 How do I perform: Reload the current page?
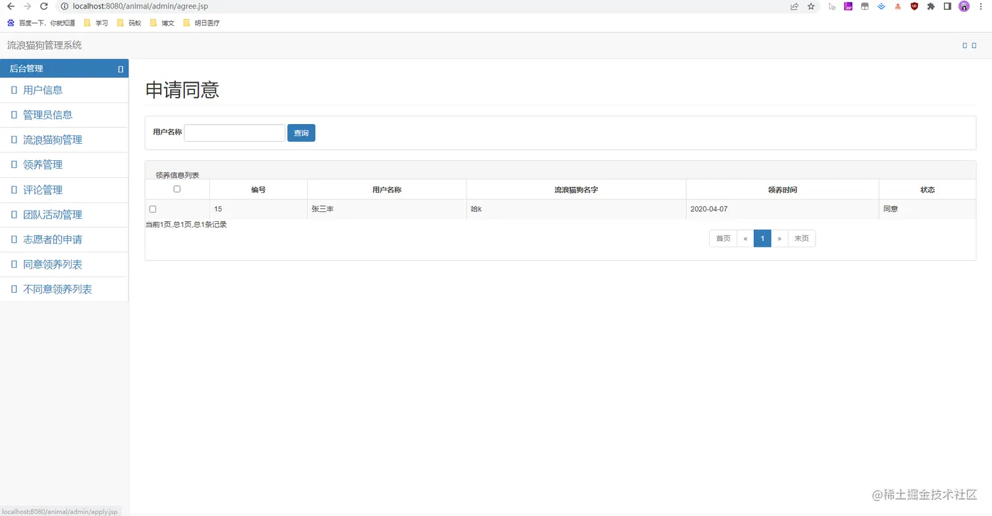[x=44, y=7]
